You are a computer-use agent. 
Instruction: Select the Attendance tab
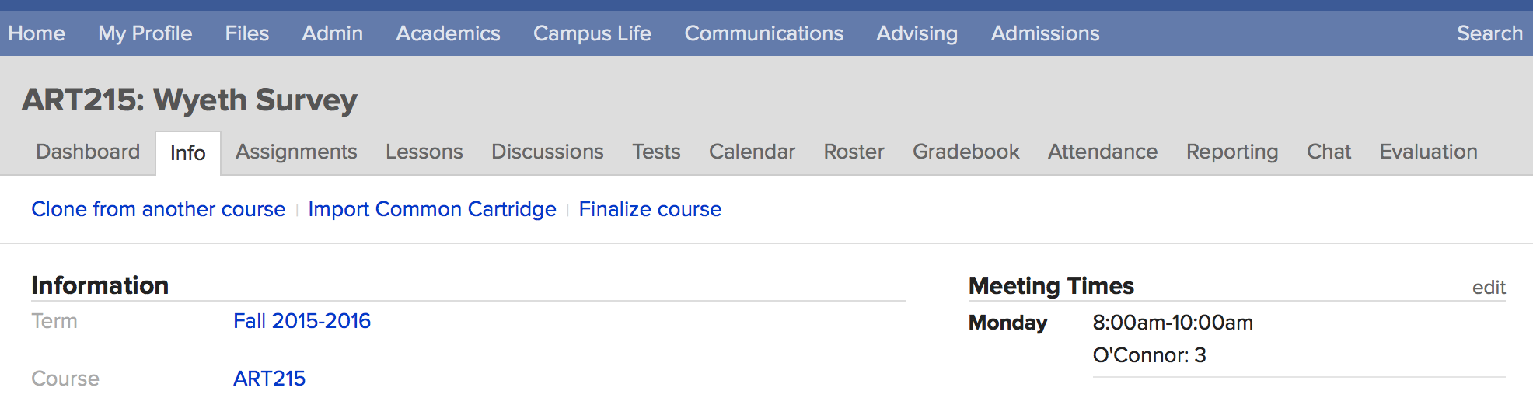point(1102,152)
